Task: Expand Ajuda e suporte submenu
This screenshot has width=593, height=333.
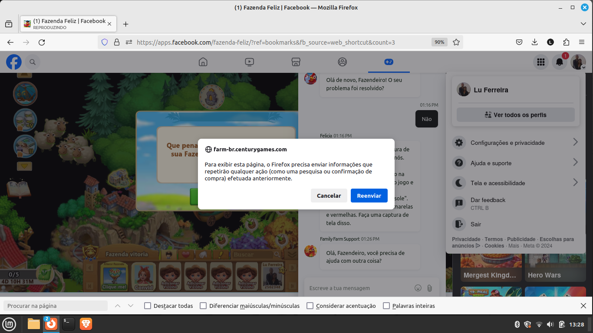Action: pyautogui.click(x=516, y=163)
